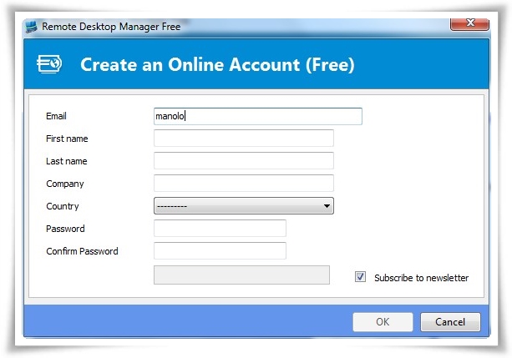Click the Password input field

pyautogui.click(x=220, y=228)
